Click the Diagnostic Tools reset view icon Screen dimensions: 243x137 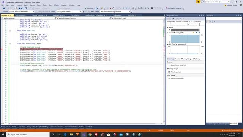coord(183,19)
